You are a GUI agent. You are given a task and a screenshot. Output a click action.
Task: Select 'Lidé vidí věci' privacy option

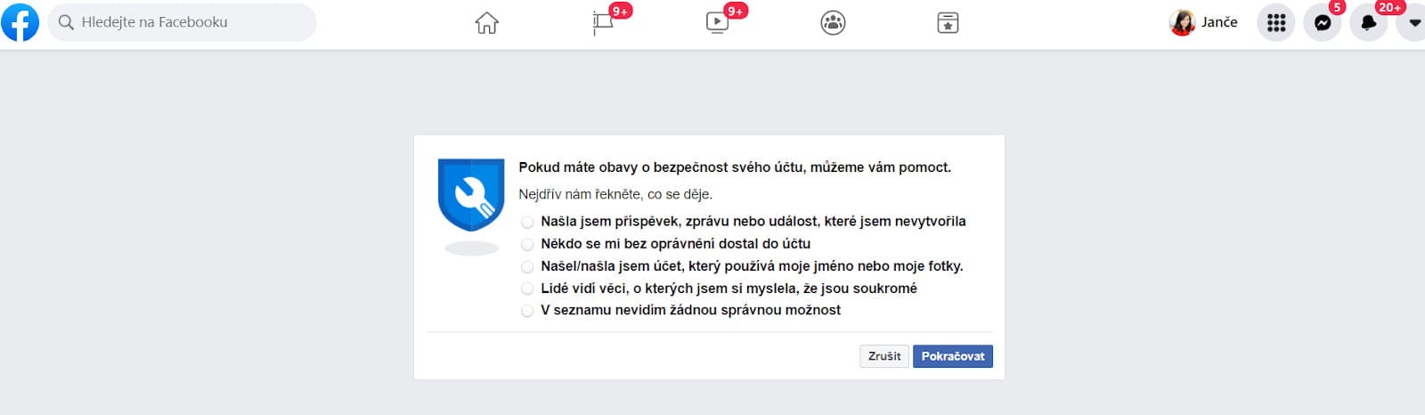tap(527, 289)
